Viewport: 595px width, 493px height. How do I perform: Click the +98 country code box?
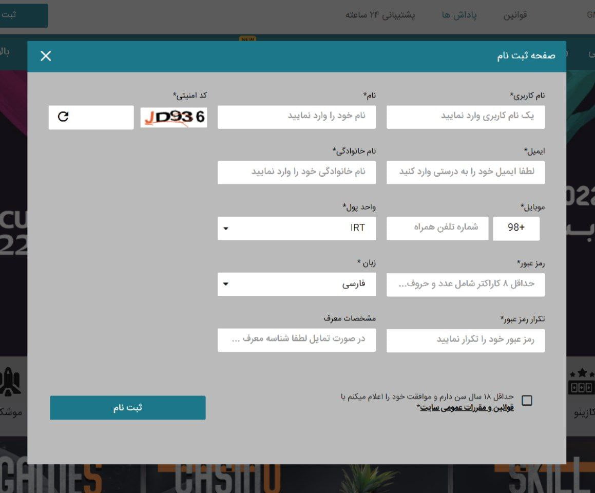point(516,228)
